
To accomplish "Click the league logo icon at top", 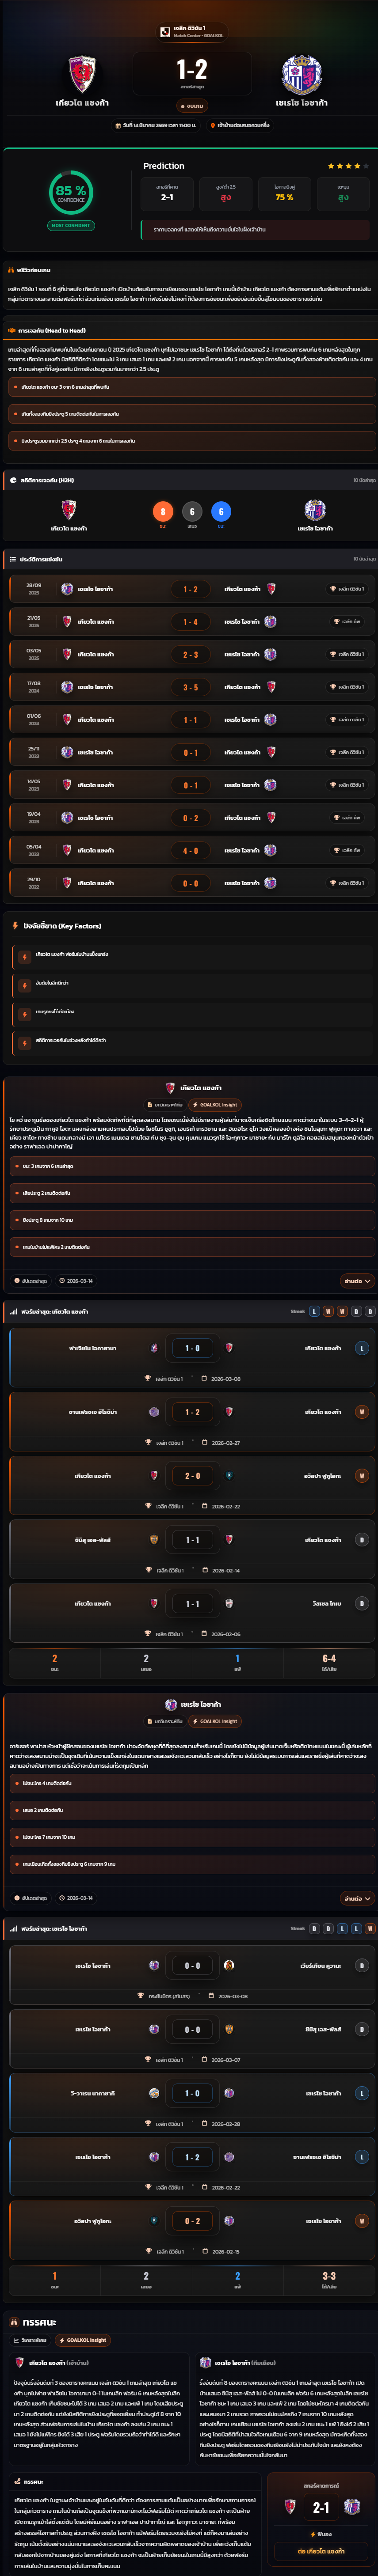I will tap(165, 32).
